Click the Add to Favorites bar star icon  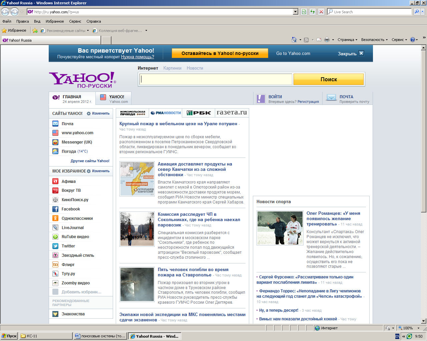click(35, 30)
